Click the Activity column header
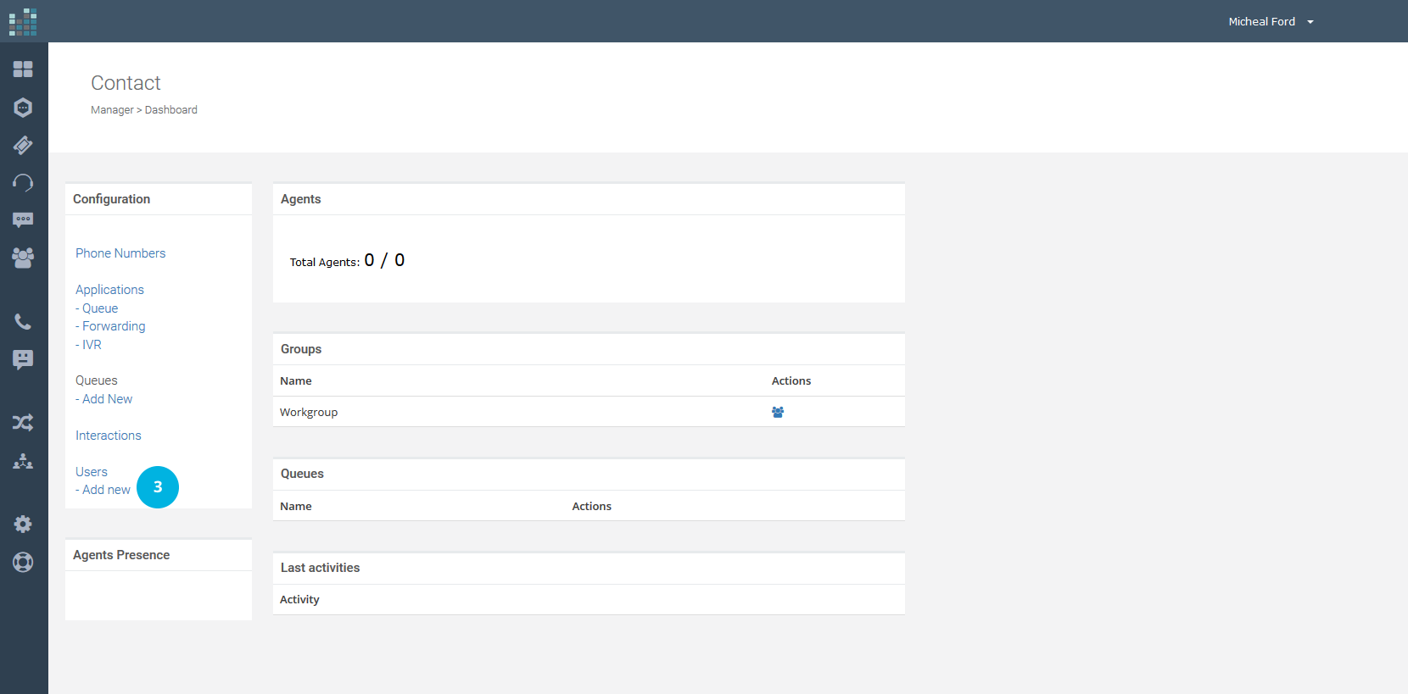Viewport: 1408px width, 694px height. (299, 600)
